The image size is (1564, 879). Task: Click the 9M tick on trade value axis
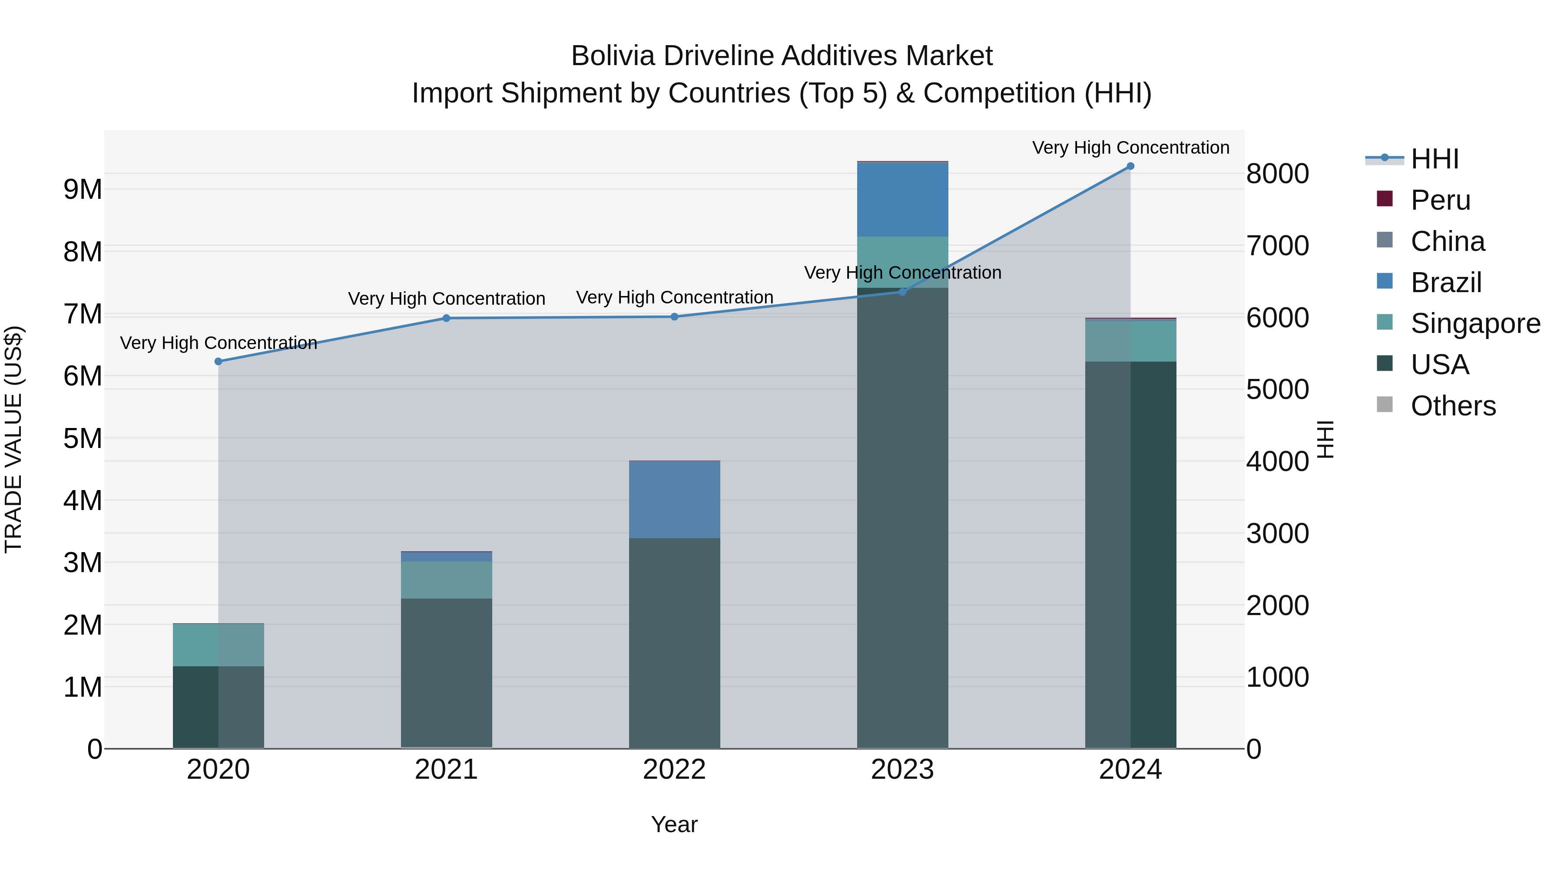83,189
